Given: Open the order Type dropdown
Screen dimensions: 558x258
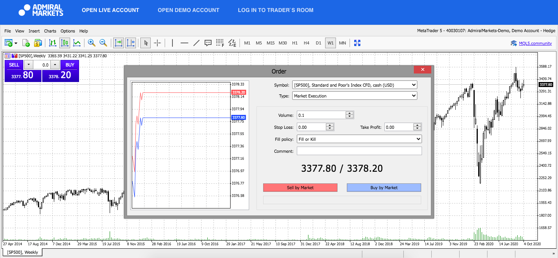Looking at the screenshot, I should click(355, 96).
